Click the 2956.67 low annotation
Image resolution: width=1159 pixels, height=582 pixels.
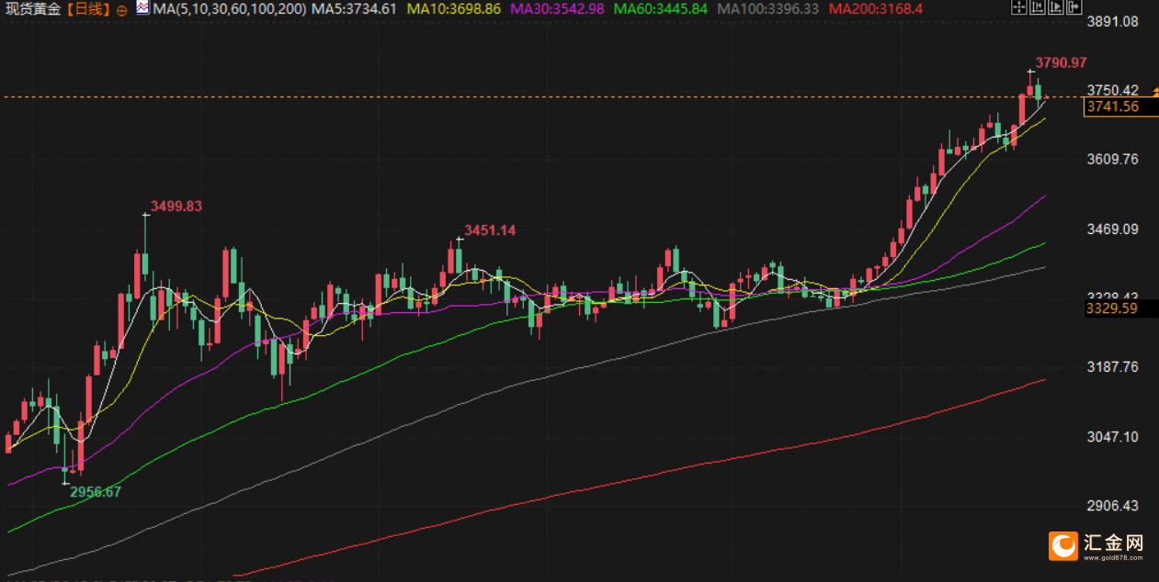point(96,491)
